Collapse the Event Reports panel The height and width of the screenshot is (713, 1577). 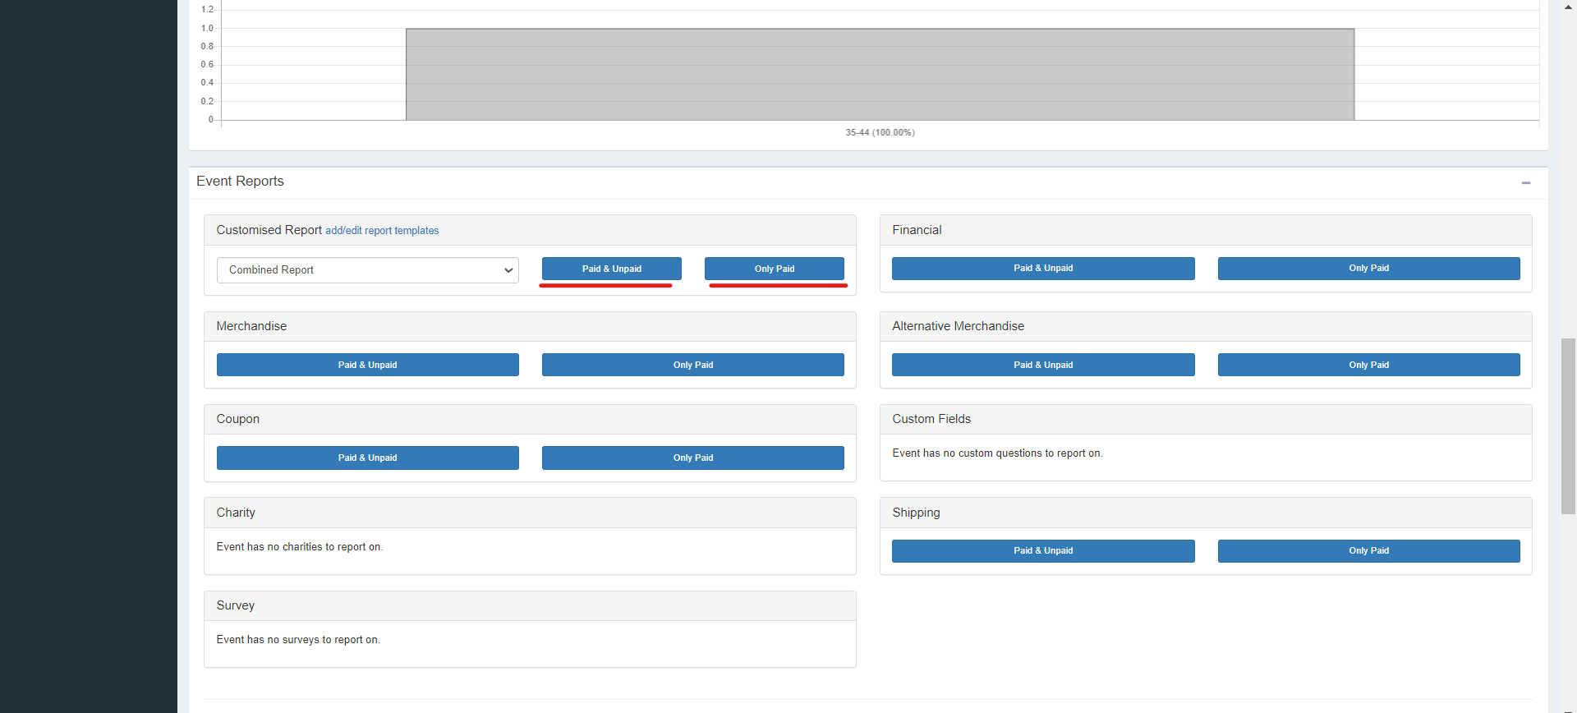[x=1525, y=182]
